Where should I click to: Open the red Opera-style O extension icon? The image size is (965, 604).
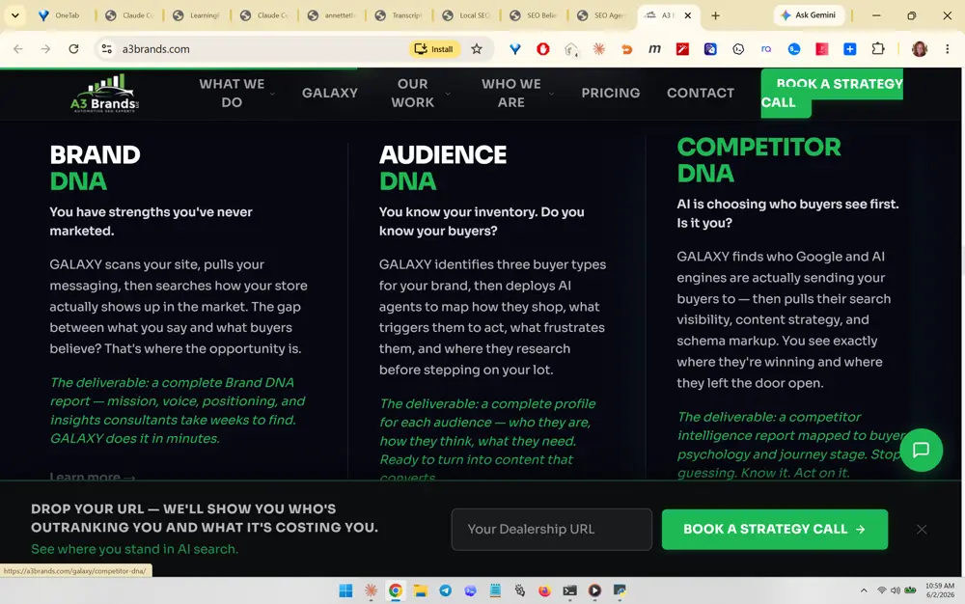coord(542,48)
